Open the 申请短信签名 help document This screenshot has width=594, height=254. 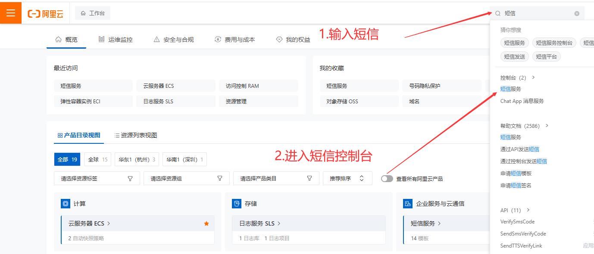point(516,186)
